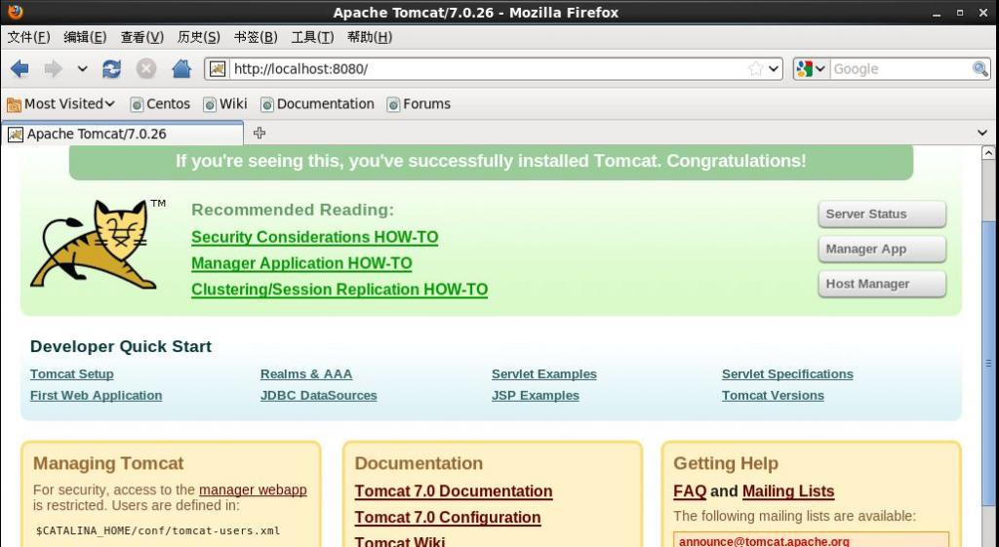This screenshot has height=547, width=999.
Task: Open the 历史(S) menu
Action: pos(199,37)
